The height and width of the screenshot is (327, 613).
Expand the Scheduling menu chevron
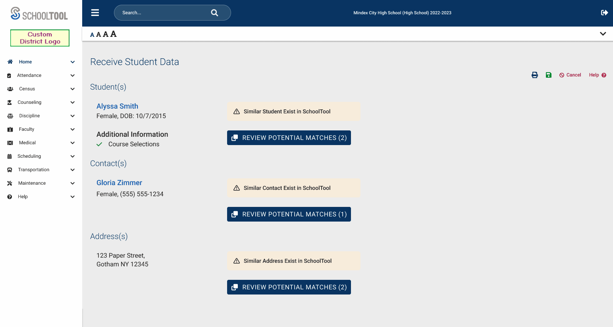coord(73,156)
